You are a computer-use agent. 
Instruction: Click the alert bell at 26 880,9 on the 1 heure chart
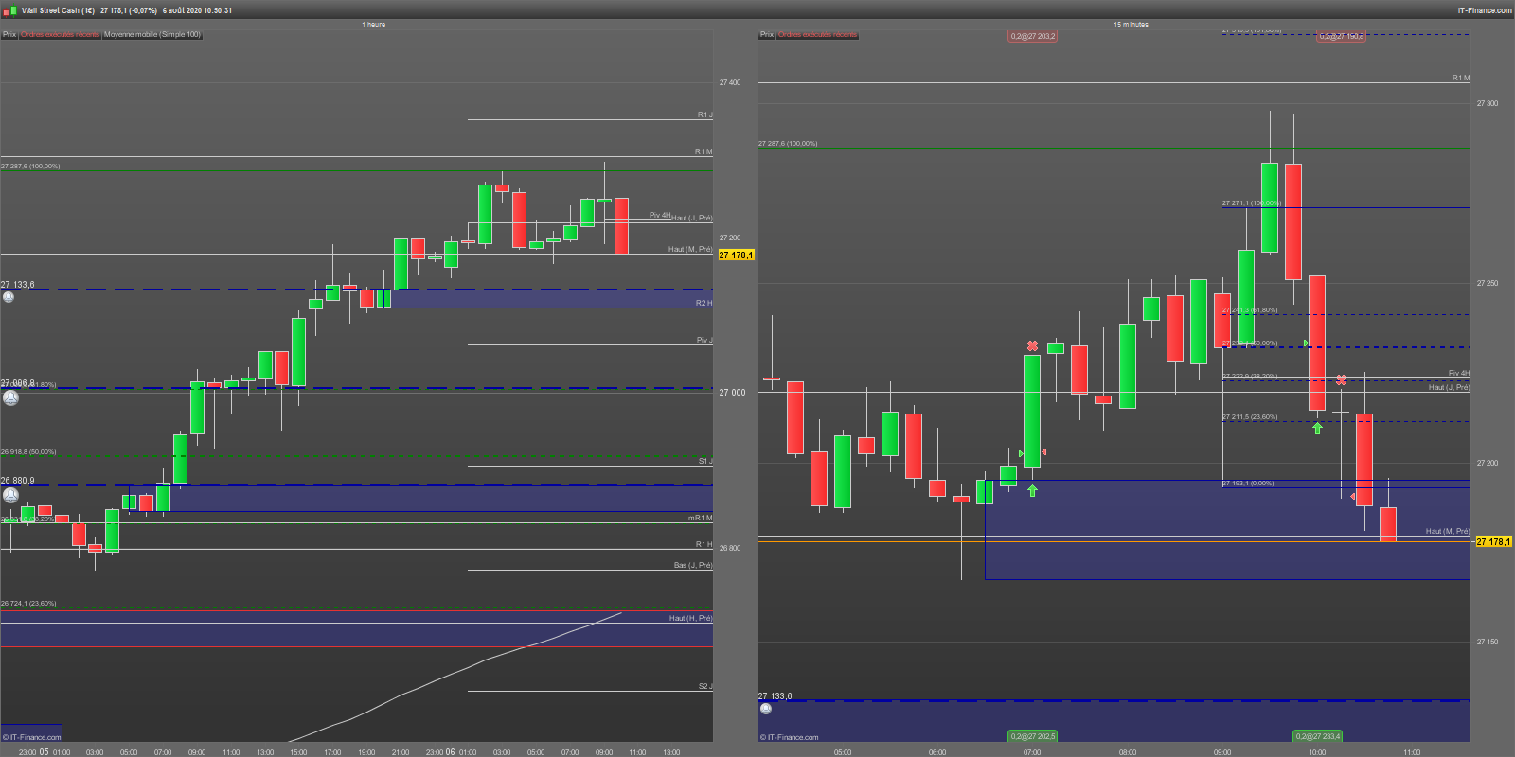pyautogui.click(x=10, y=495)
